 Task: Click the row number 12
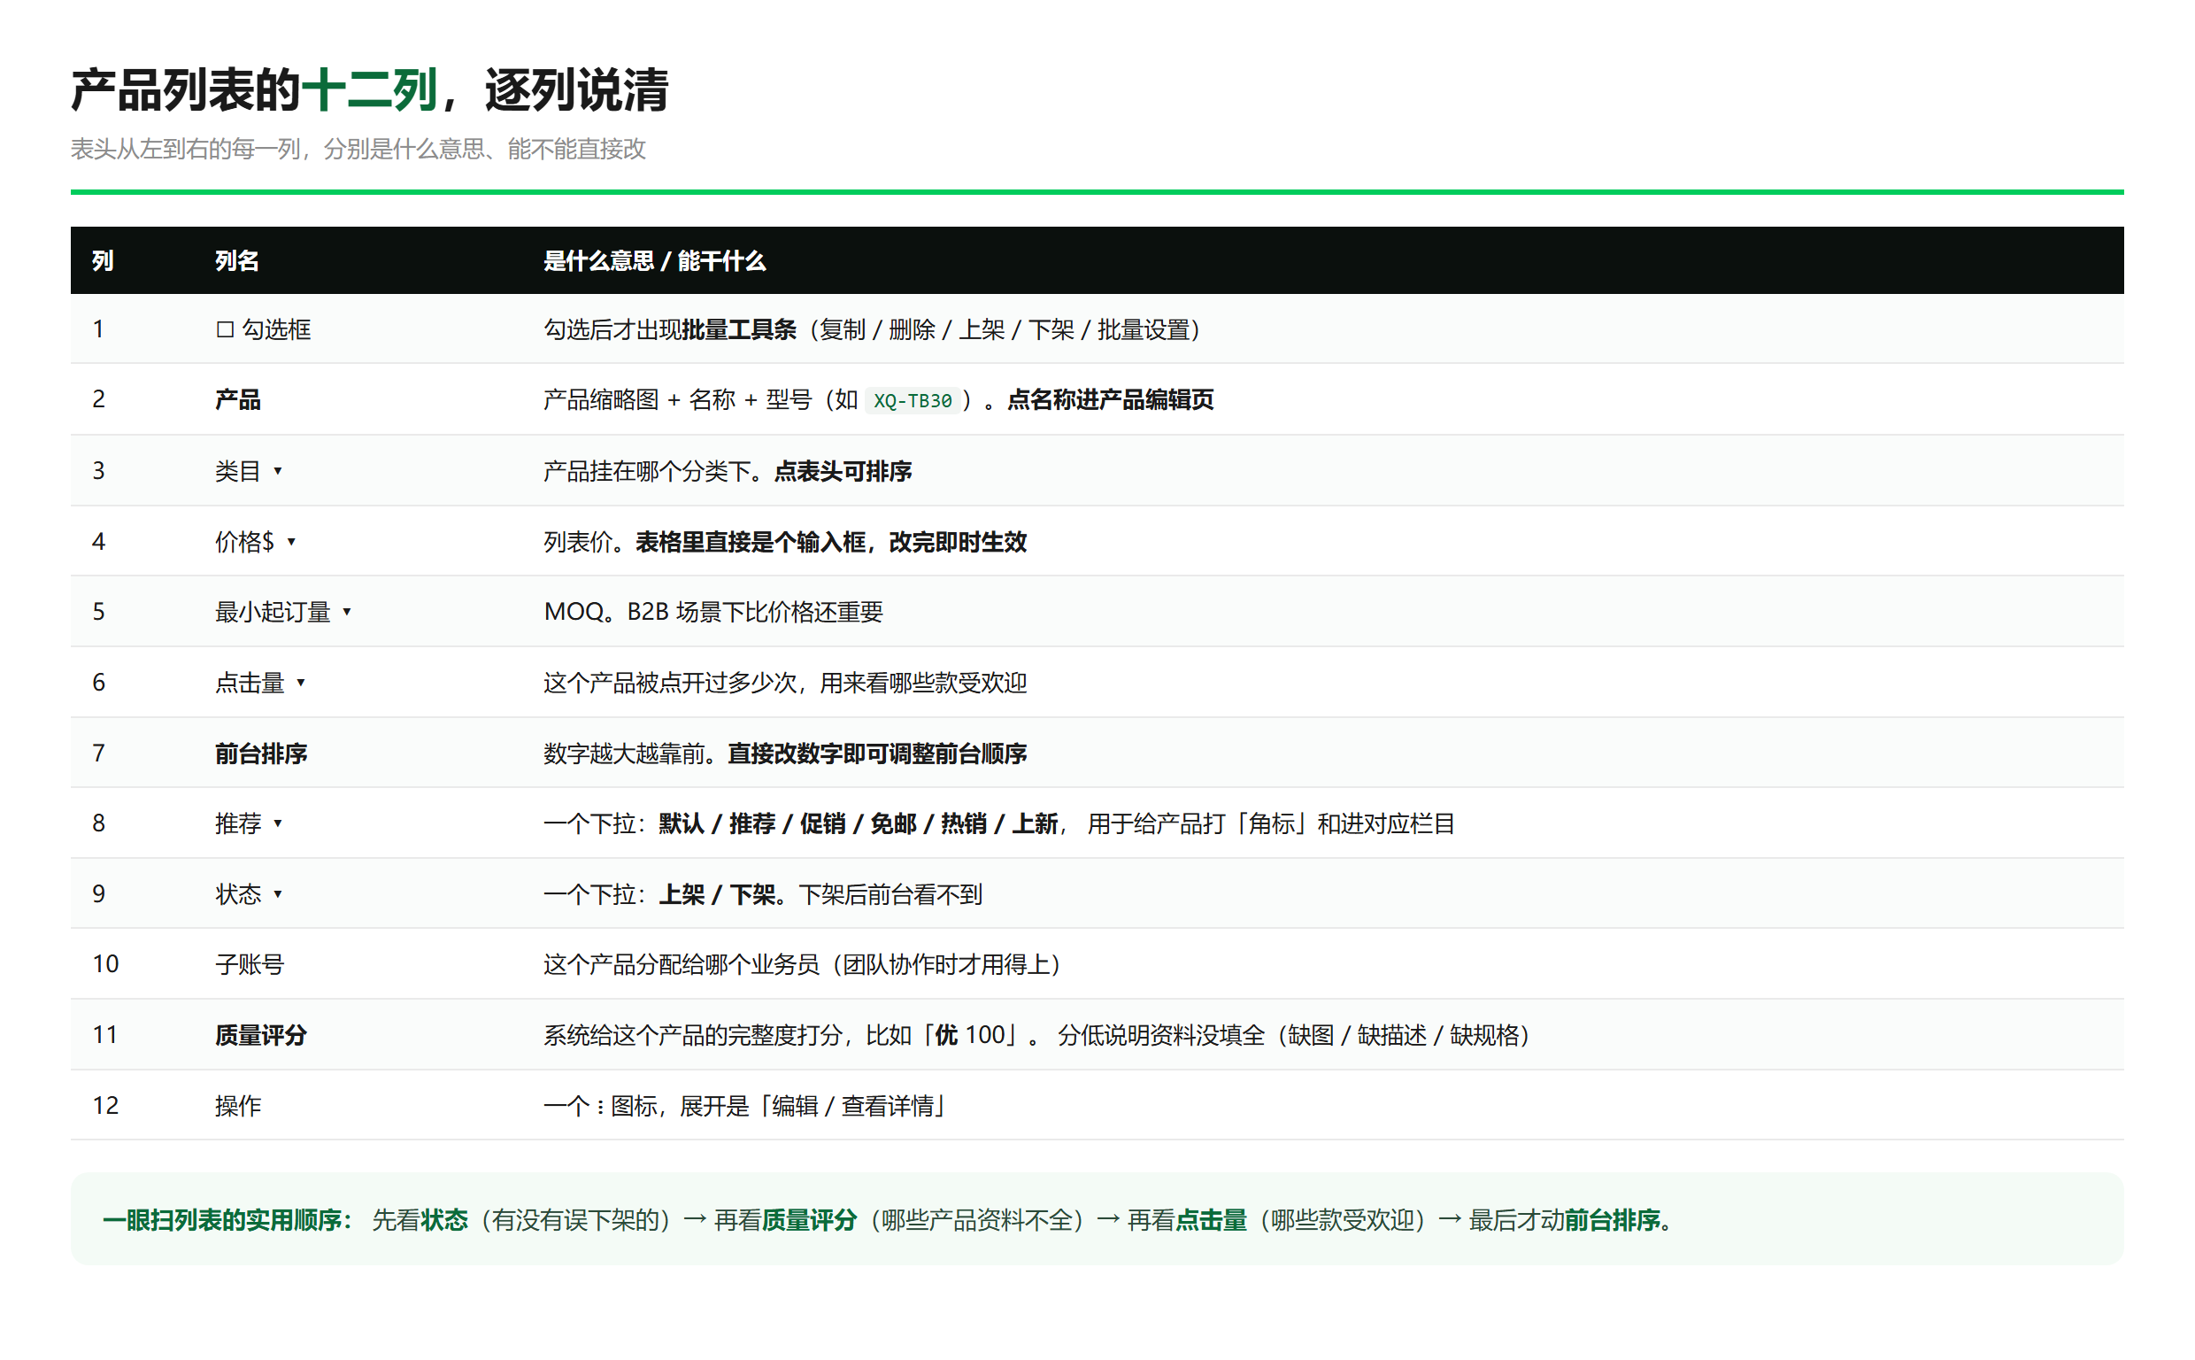[105, 1106]
